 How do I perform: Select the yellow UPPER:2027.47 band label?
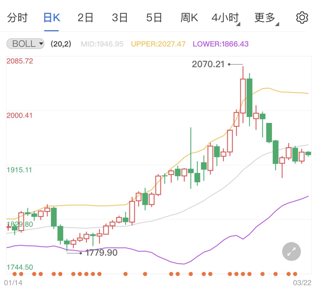[158, 44]
